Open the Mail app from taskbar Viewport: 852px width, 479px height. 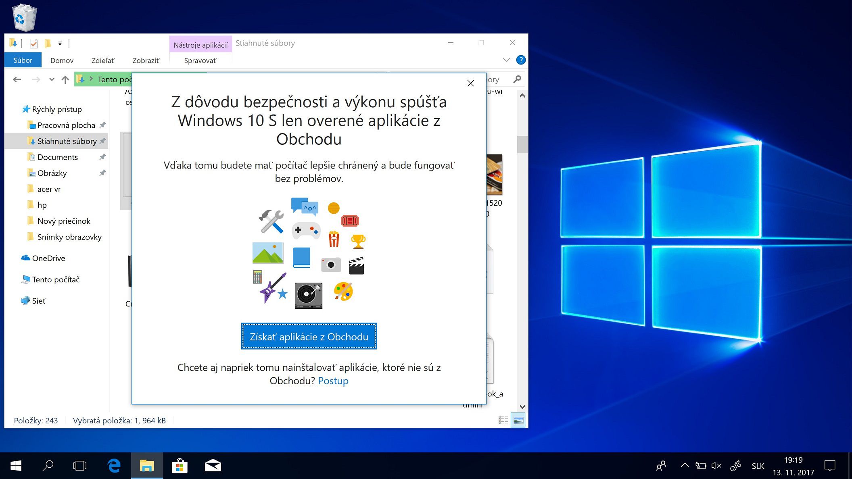[x=213, y=466]
